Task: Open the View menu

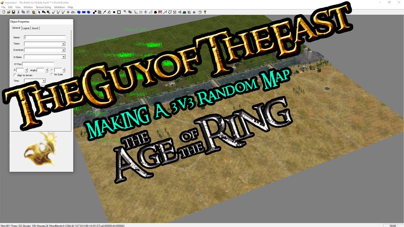Action: point(18,7)
